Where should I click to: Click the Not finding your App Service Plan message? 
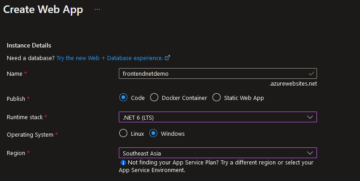(x=217, y=166)
